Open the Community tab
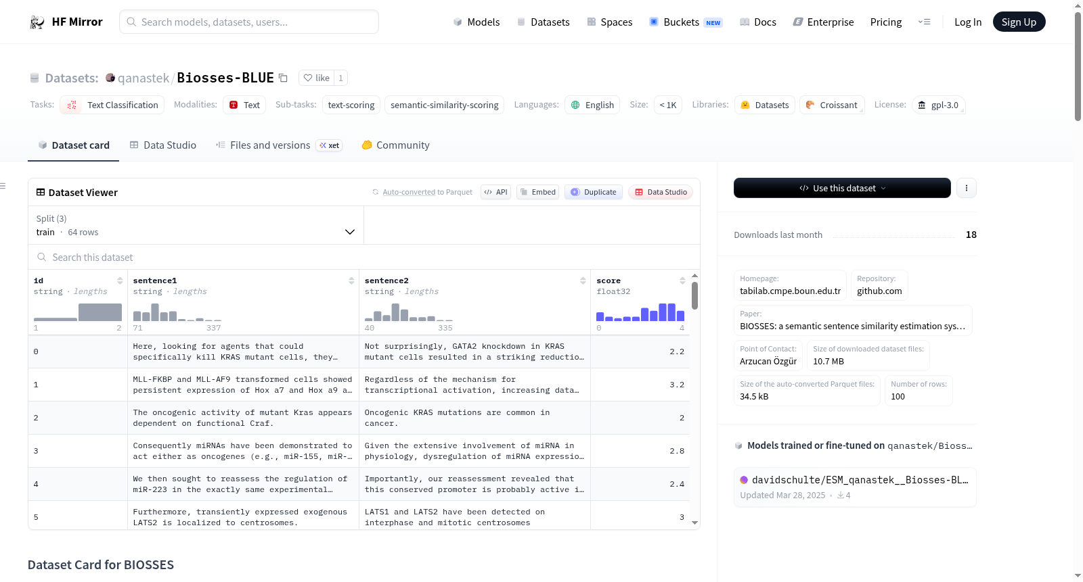1083x582 pixels. [395, 145]
